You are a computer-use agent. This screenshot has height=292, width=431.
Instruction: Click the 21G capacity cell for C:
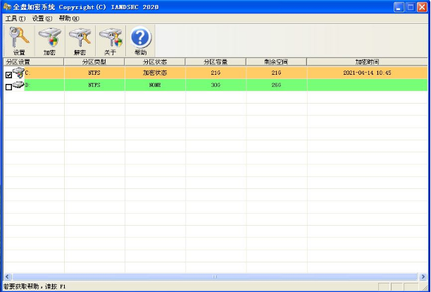click(216, 73)
